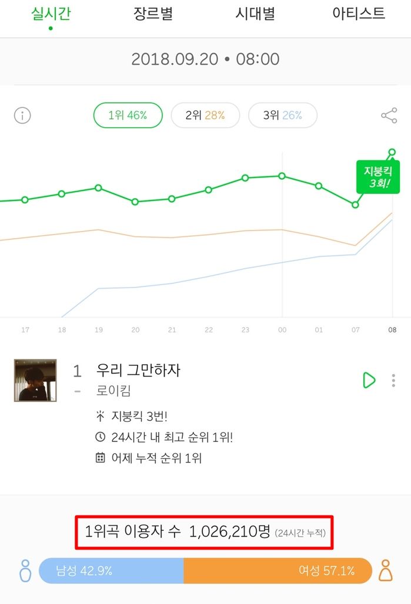Screen dimensions: 411x604
Task: Select the 1위 46% chart filter
Action: coord(128,115)
